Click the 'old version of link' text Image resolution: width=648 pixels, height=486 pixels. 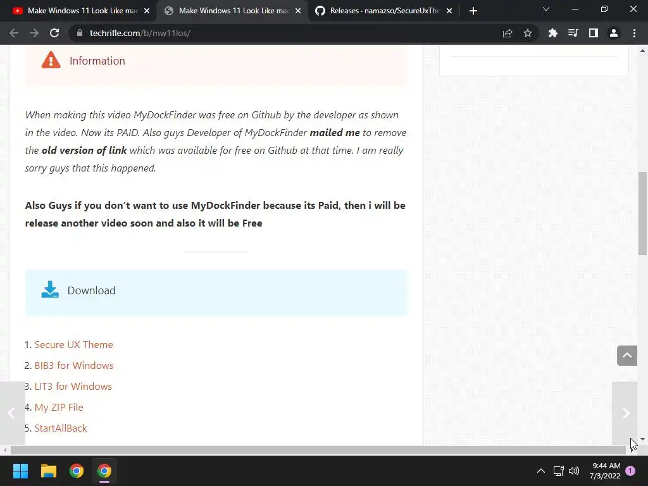pyautogui.click(x=84, y=151)
